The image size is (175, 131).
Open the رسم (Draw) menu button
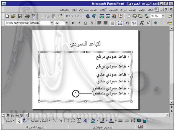point(10,121)
